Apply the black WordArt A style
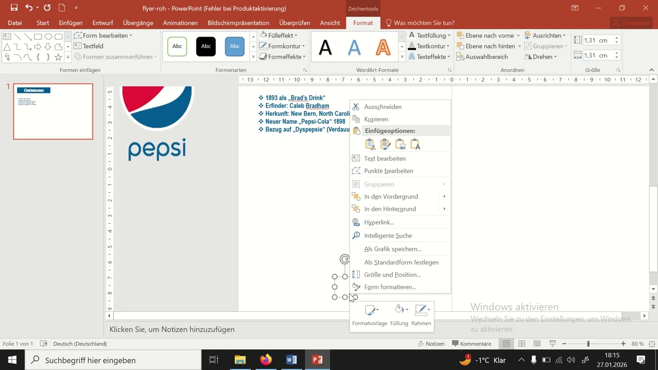658x370 pixels. coord(325,48)
